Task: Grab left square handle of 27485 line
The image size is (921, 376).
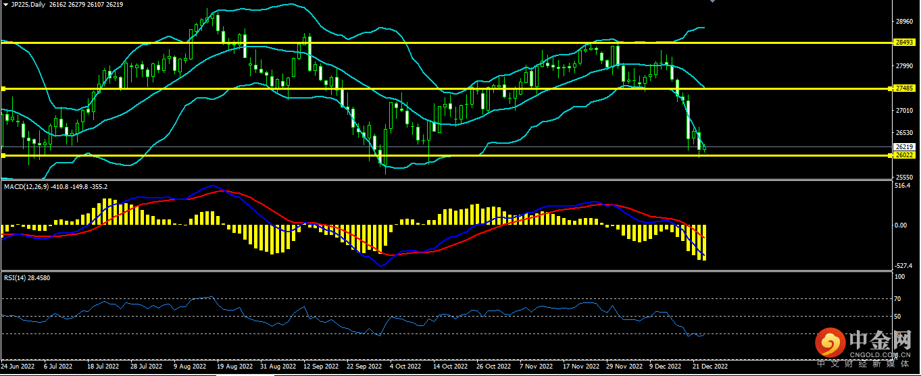Action: click(3, 88)
